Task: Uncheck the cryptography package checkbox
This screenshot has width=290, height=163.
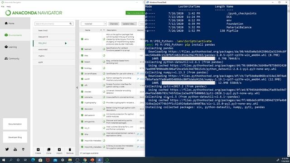Action: pos(82,102)
